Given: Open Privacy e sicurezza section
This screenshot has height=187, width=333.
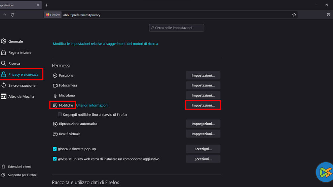Looking at the screenshot, I should coord(23,75).
